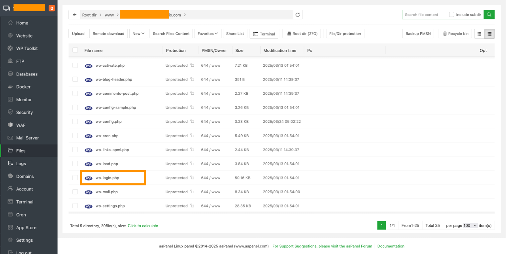This screenshot has height=254, width=506.
Task: Open Terminal from the file toolbar
Action: coord(264,34)
